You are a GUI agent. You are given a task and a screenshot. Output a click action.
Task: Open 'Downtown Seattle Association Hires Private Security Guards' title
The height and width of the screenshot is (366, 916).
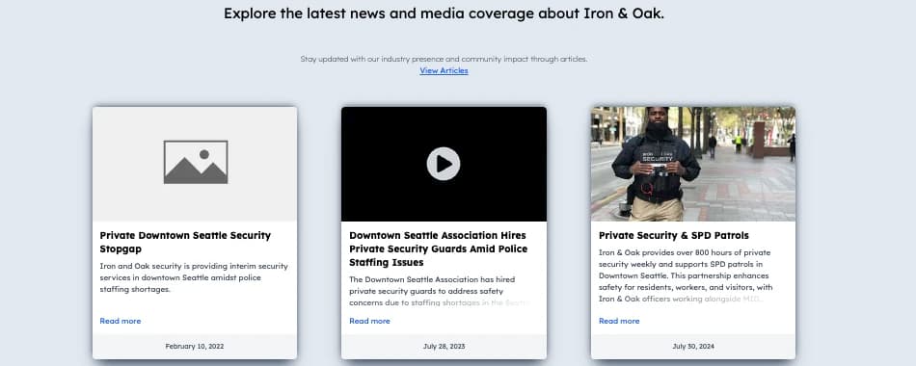pos(438,249)
